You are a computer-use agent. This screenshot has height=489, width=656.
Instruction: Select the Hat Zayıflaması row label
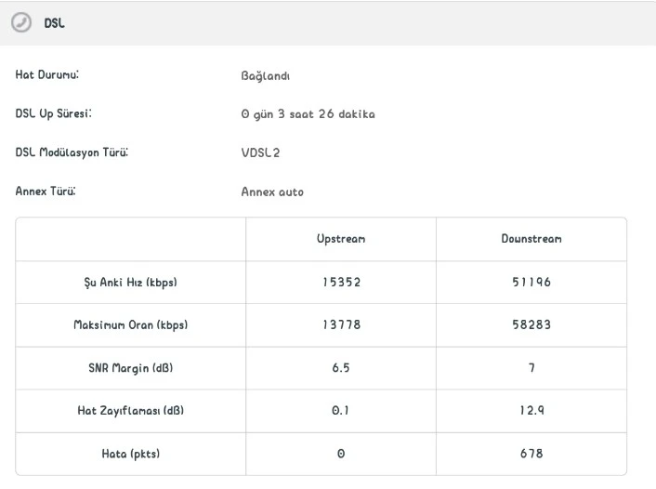click(130, 411)
